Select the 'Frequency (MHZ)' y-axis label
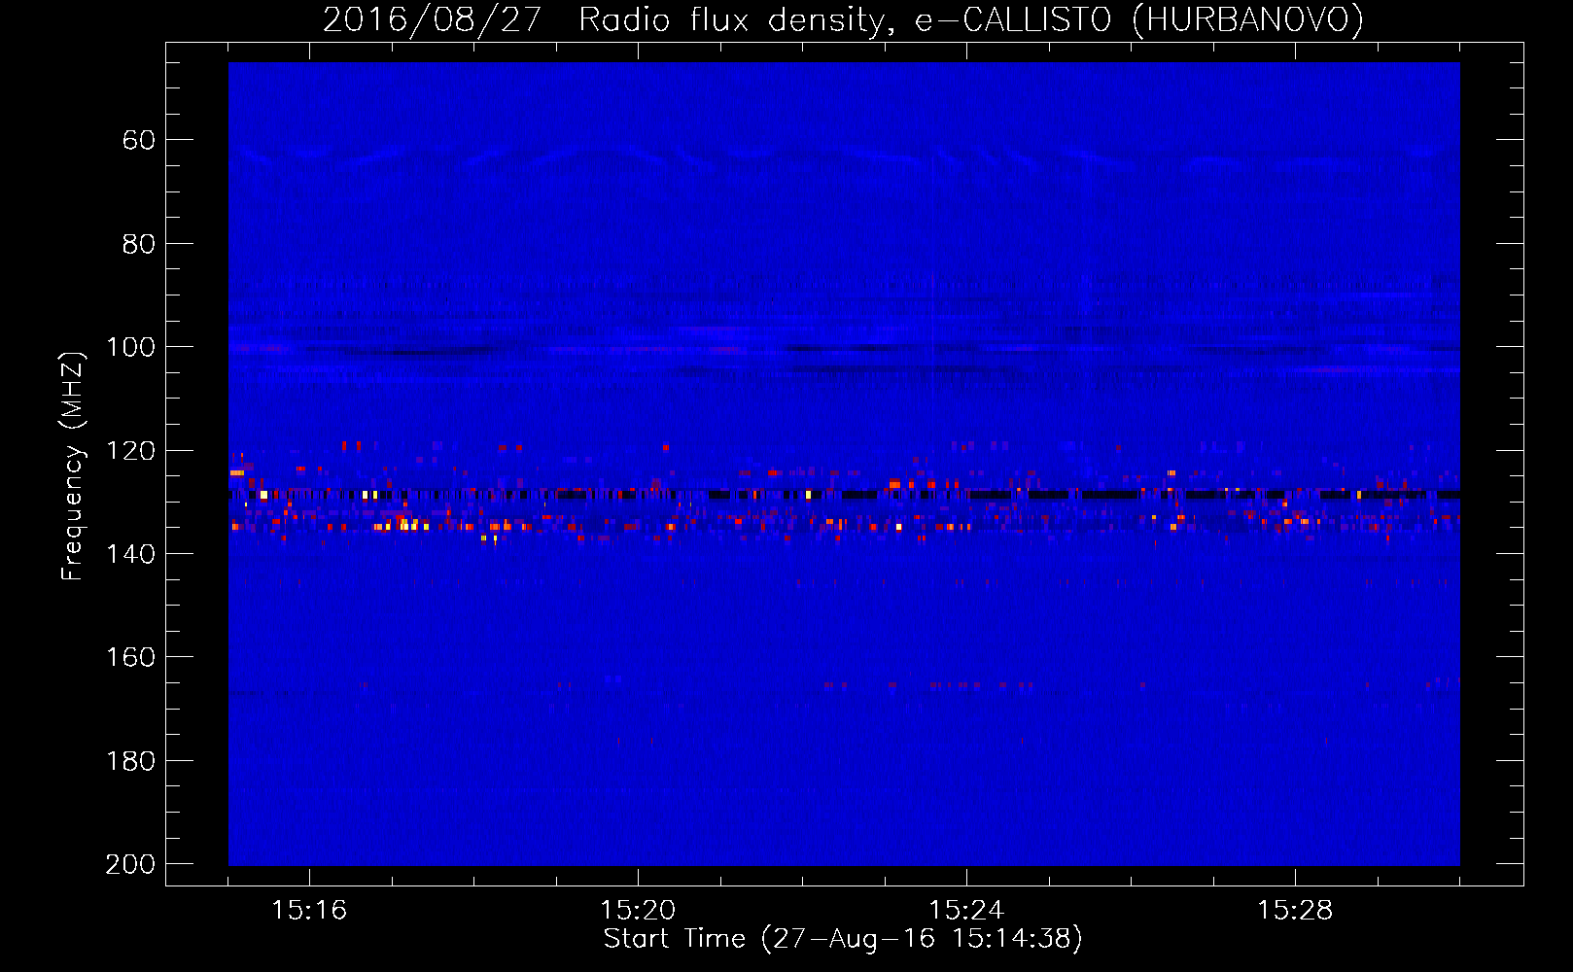 point(73,466)
